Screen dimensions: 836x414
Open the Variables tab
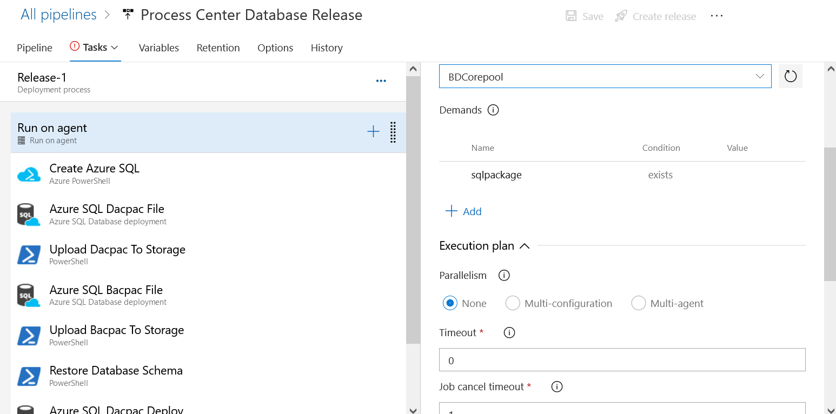159,48
